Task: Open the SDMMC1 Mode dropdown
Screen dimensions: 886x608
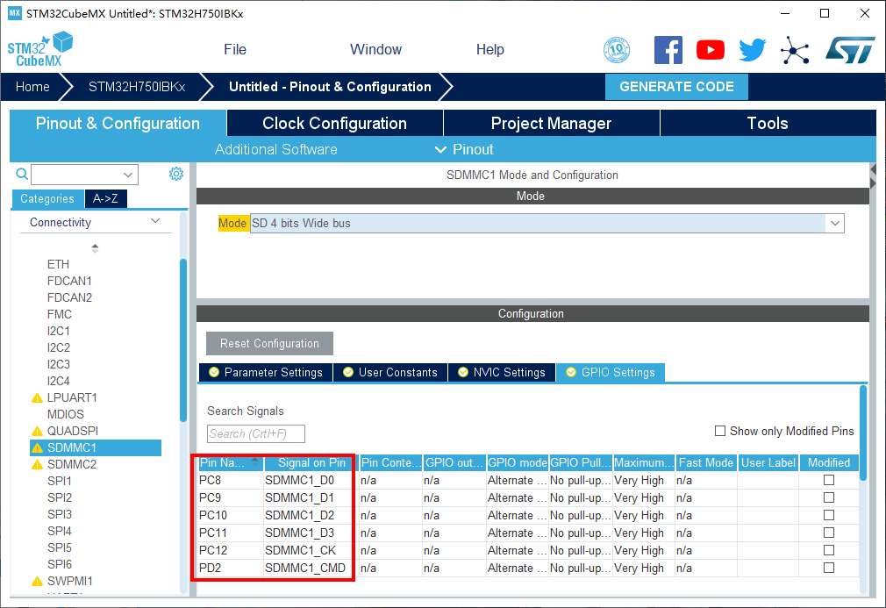Action: (834, 224)
